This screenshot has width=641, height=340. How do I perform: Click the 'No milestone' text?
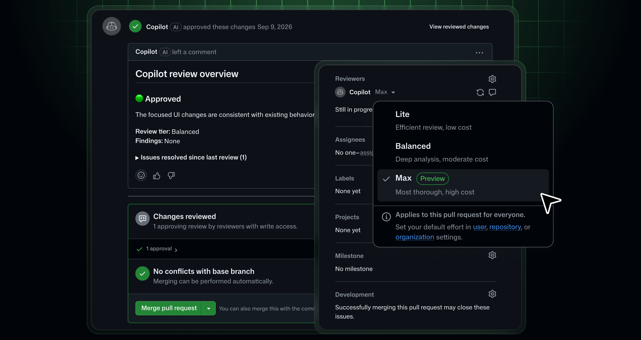pyautogui.click(x=354, y=269)
